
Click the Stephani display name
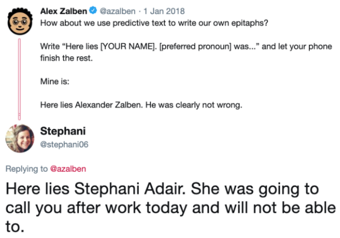pos(63,132)
